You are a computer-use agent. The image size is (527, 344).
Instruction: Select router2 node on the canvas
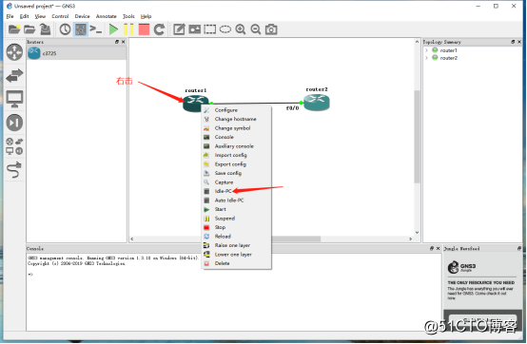coord(317,102)
